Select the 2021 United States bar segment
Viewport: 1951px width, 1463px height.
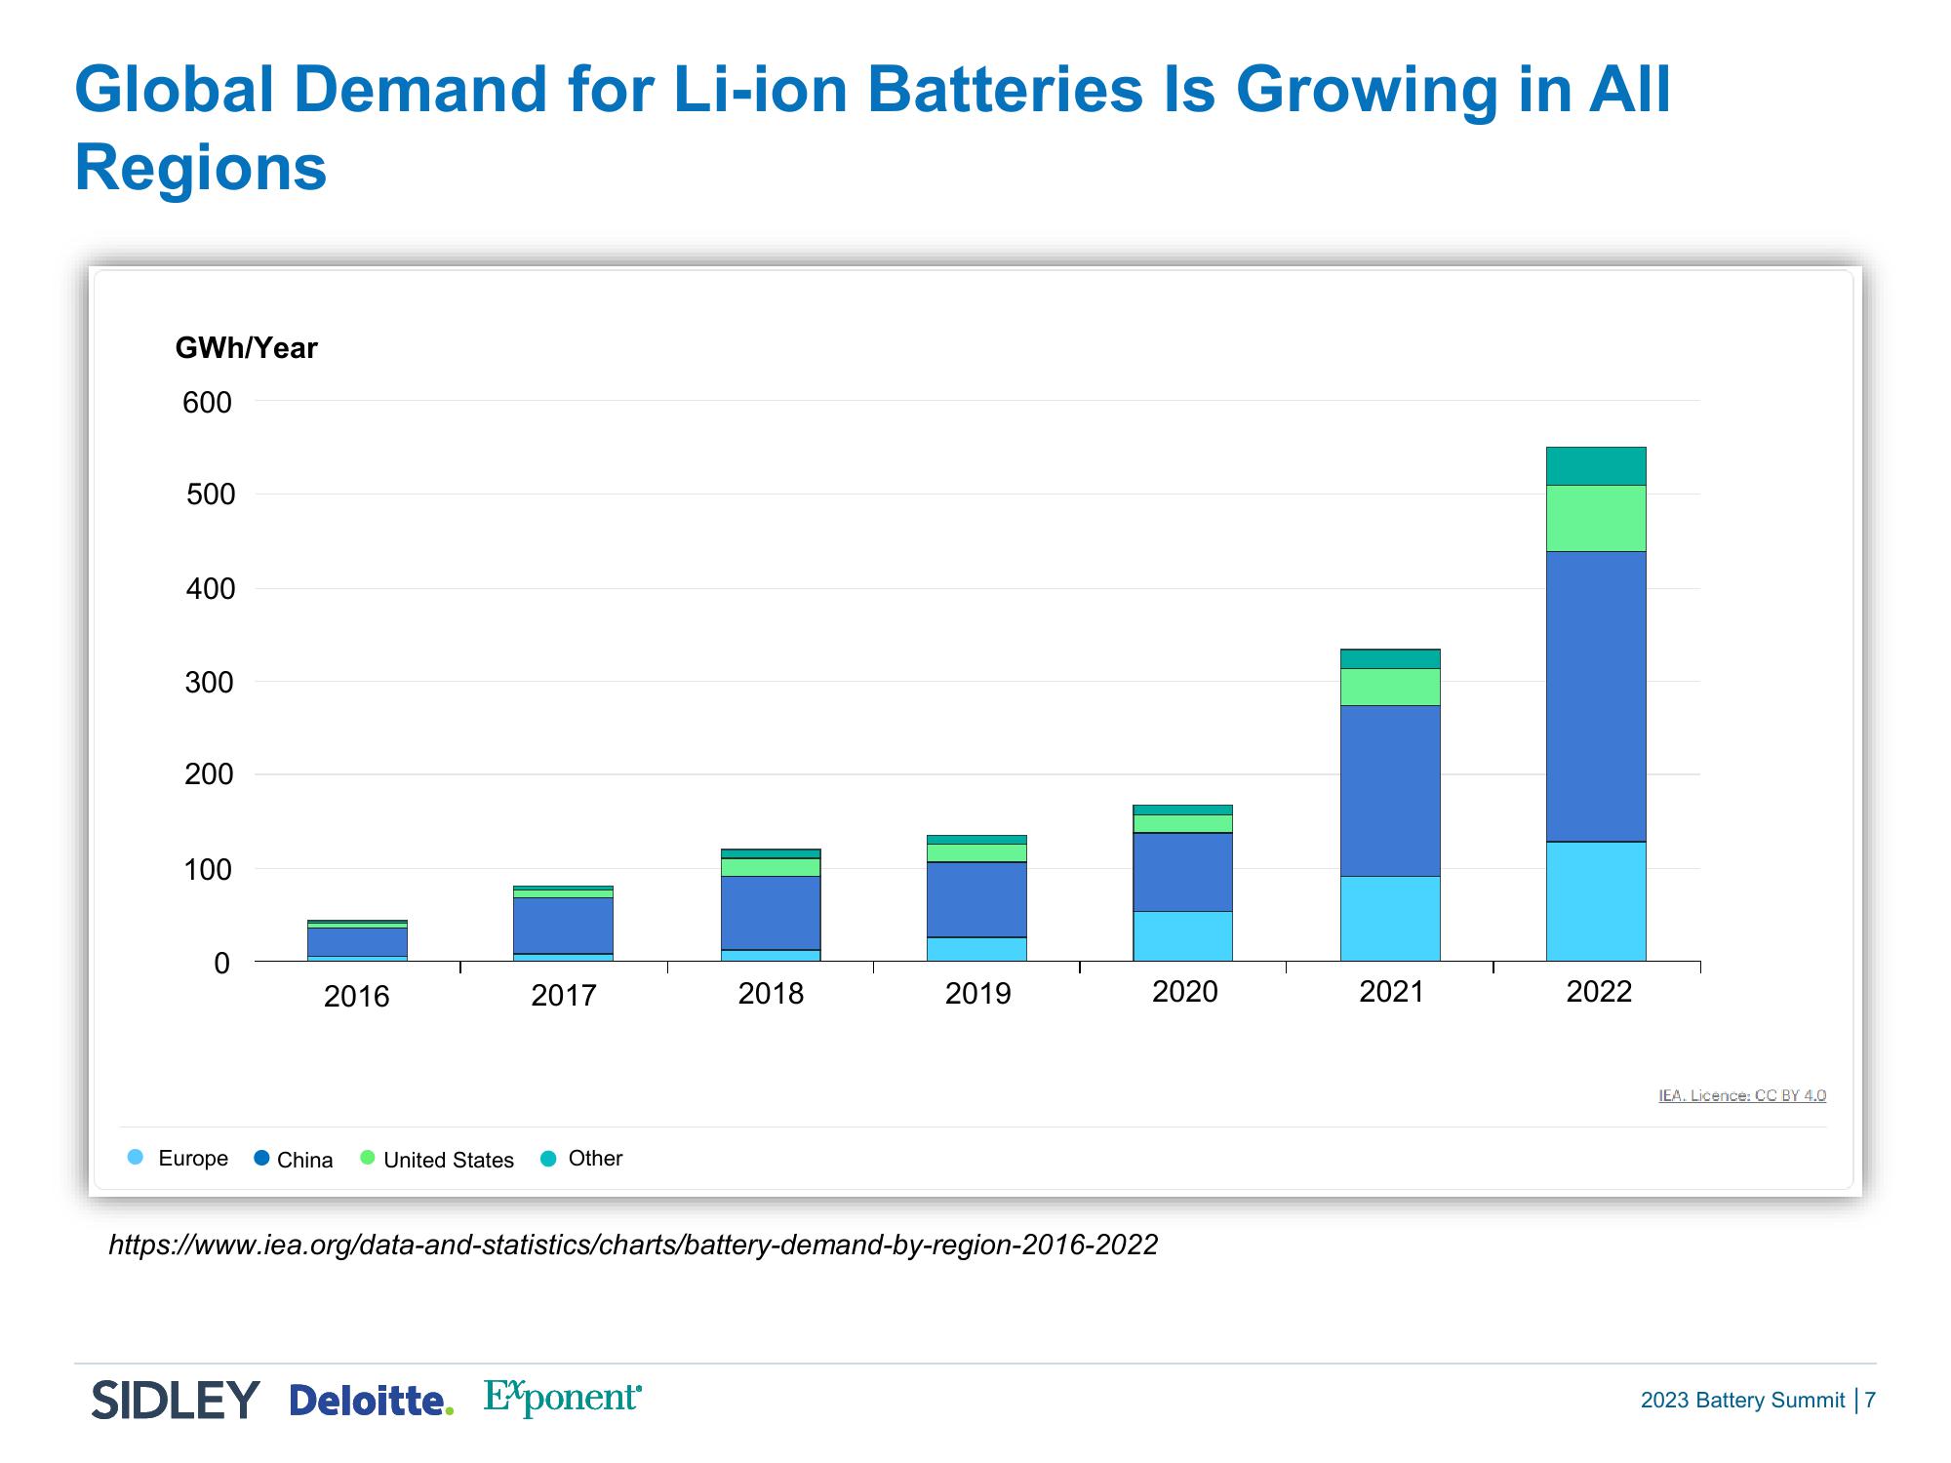[x=1390, y=688]
